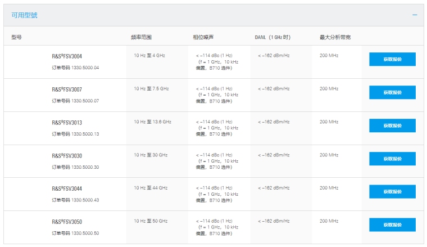Click the 型号 column header

16,37
